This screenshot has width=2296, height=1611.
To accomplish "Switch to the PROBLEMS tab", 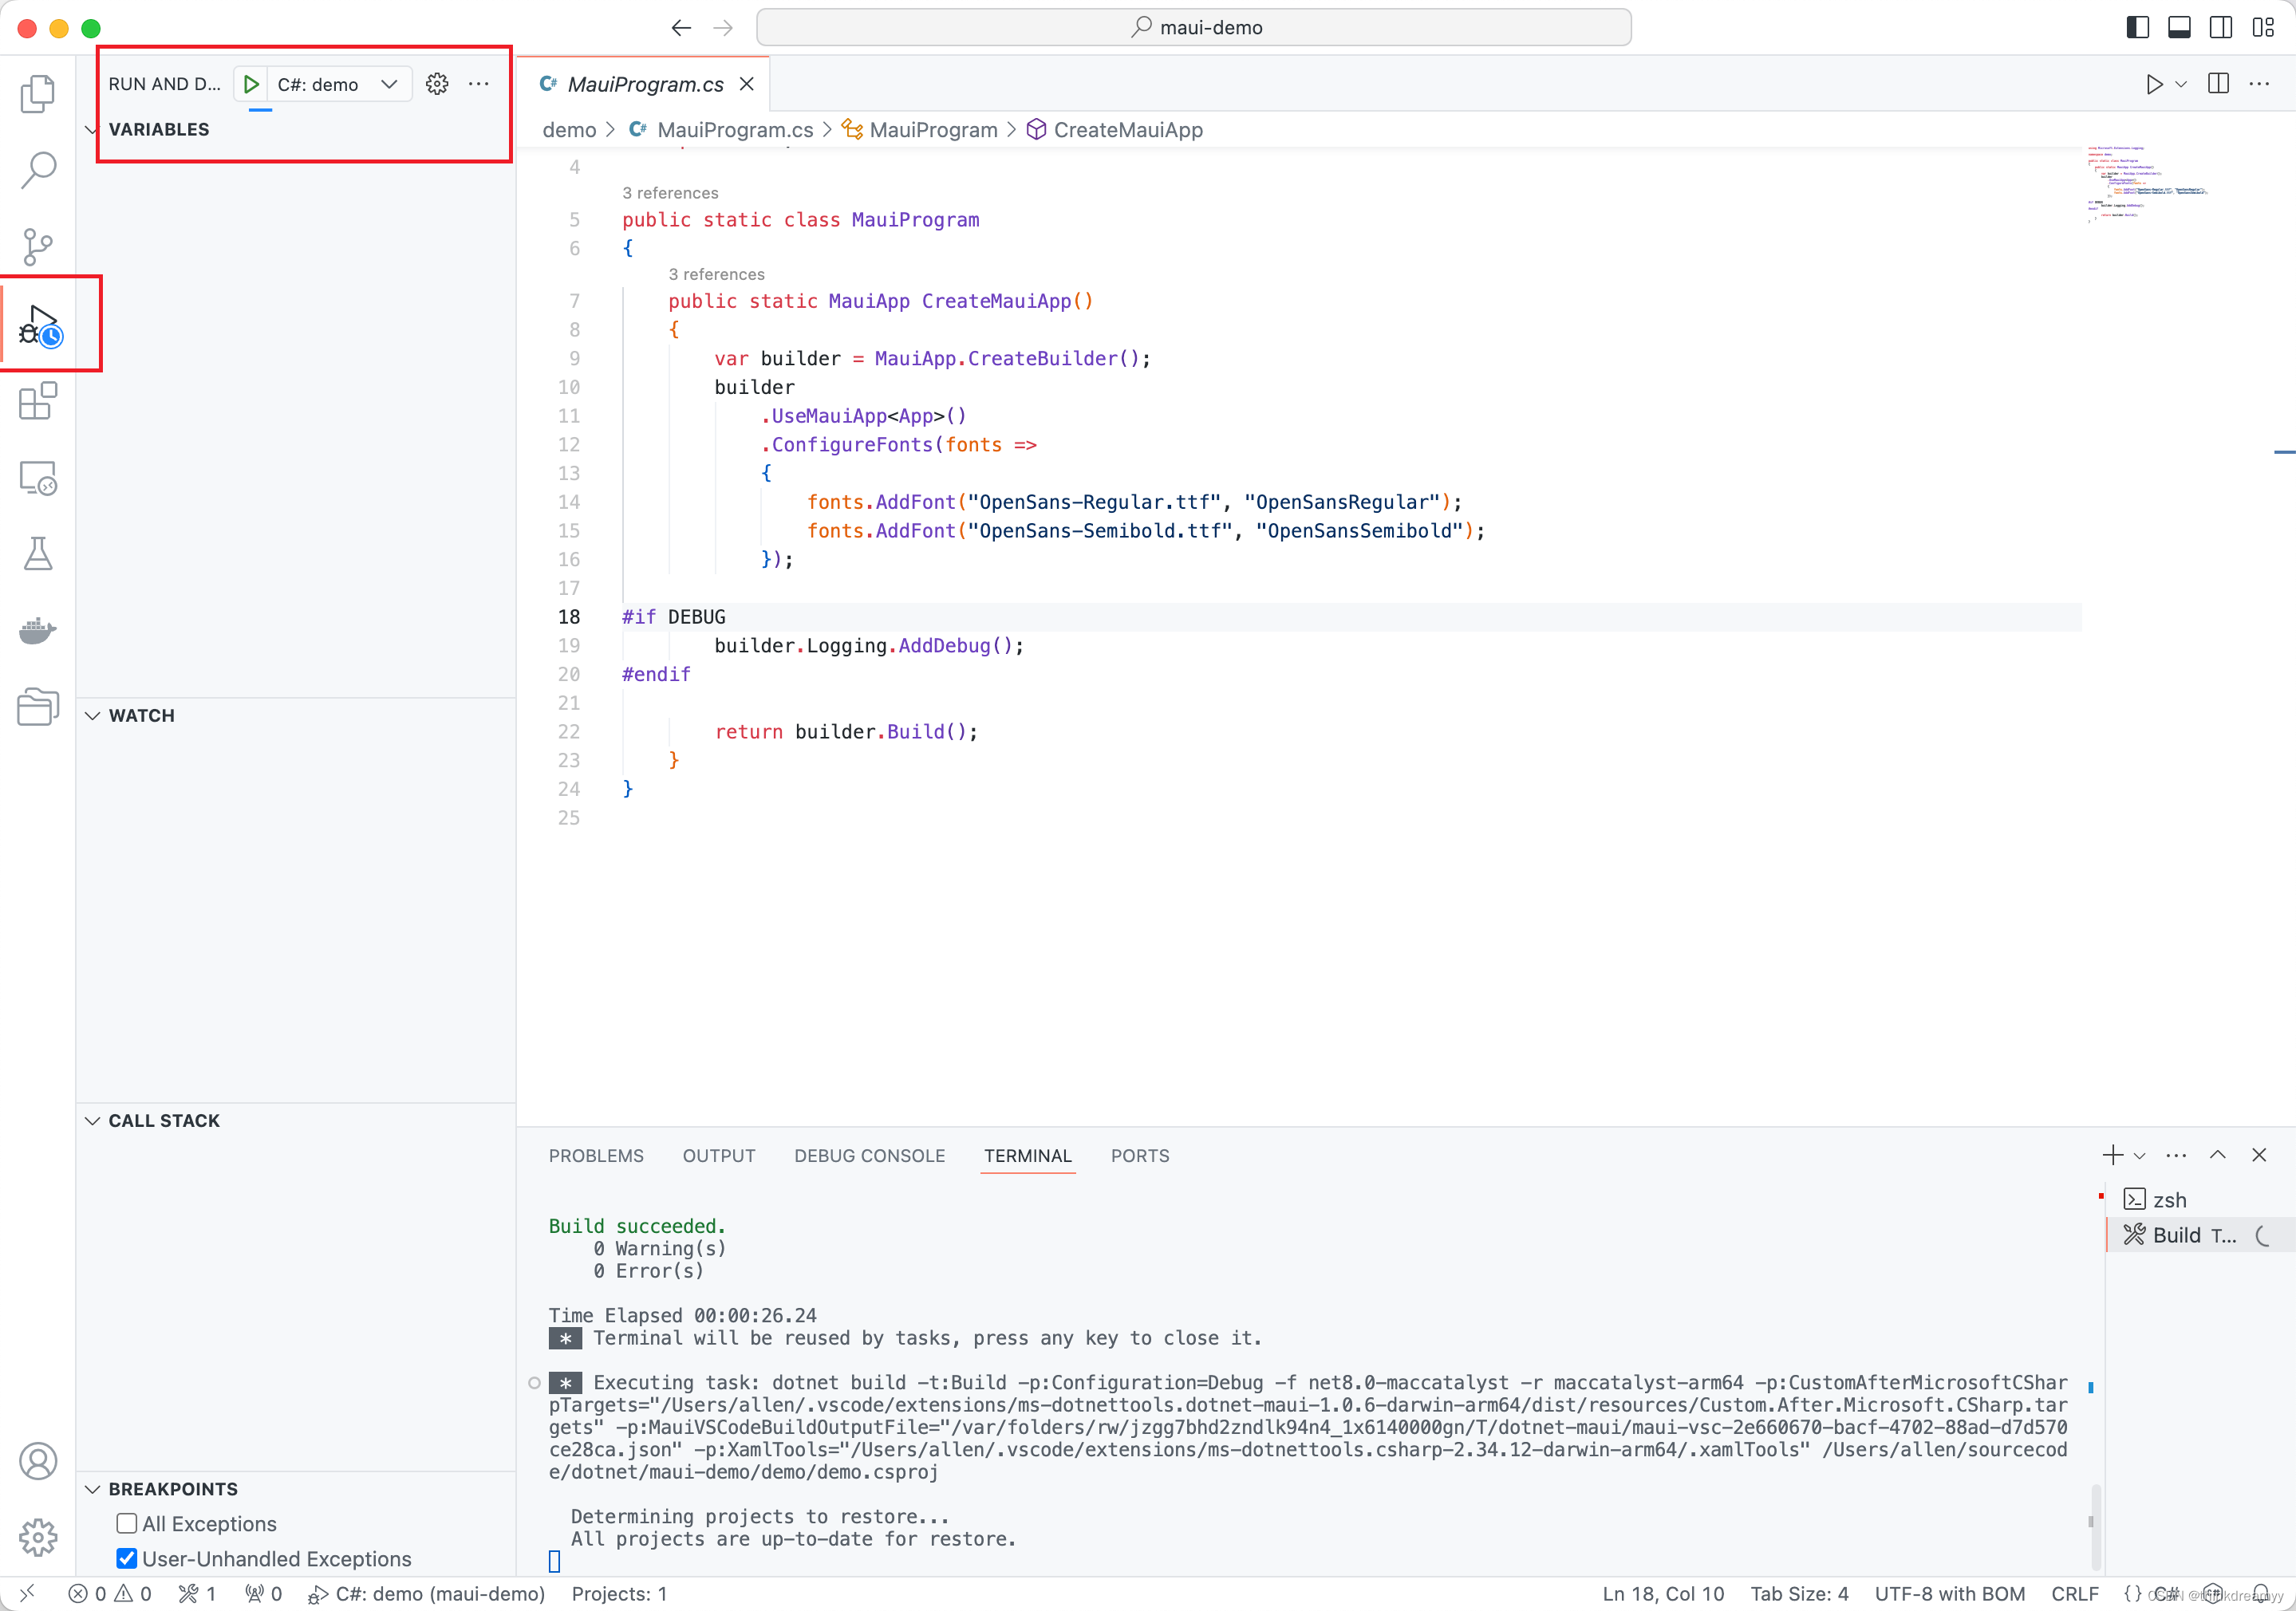I will 596,1156.
